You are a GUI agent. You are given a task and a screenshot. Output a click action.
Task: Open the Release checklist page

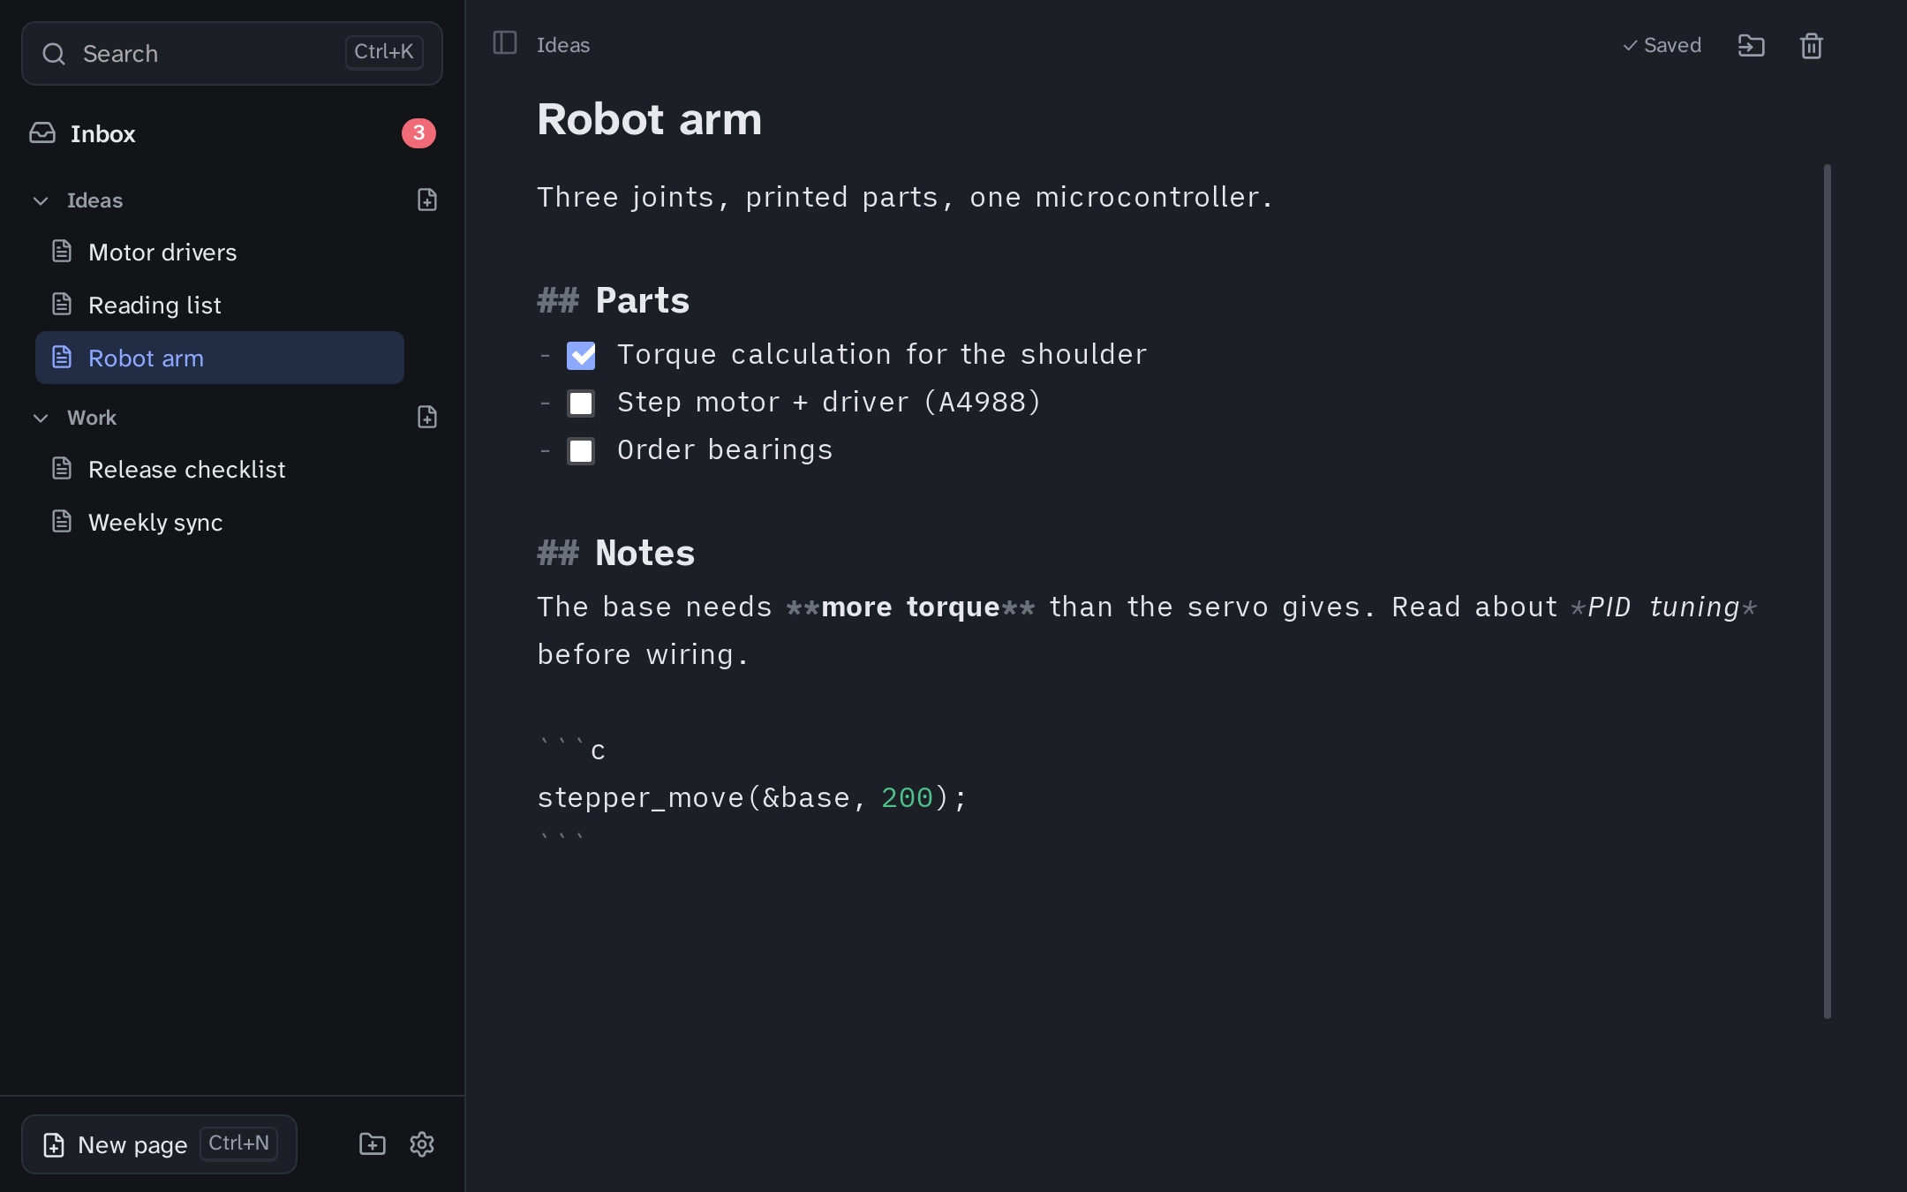pos(220,470)
